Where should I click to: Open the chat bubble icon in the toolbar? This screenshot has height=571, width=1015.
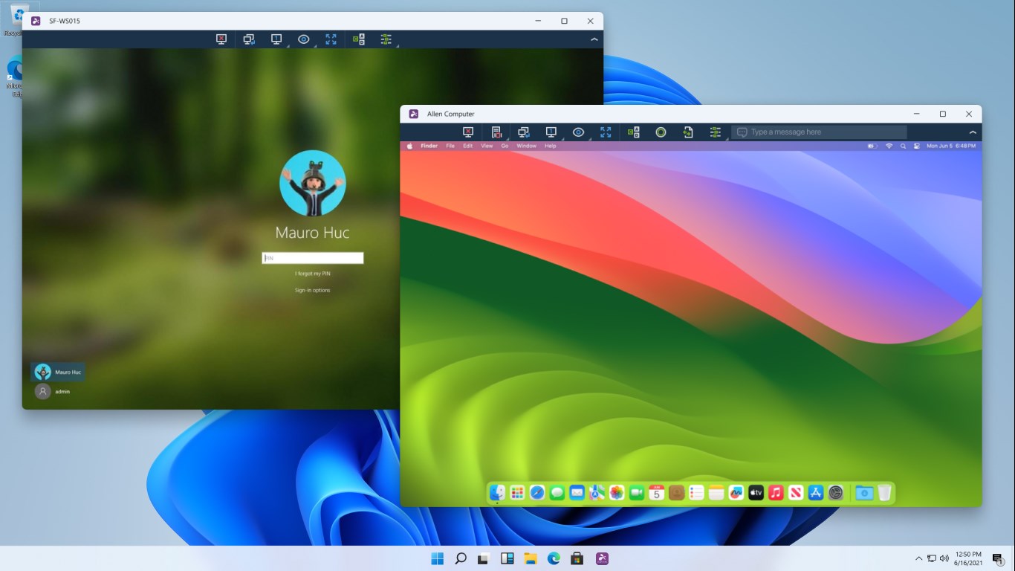742,132
